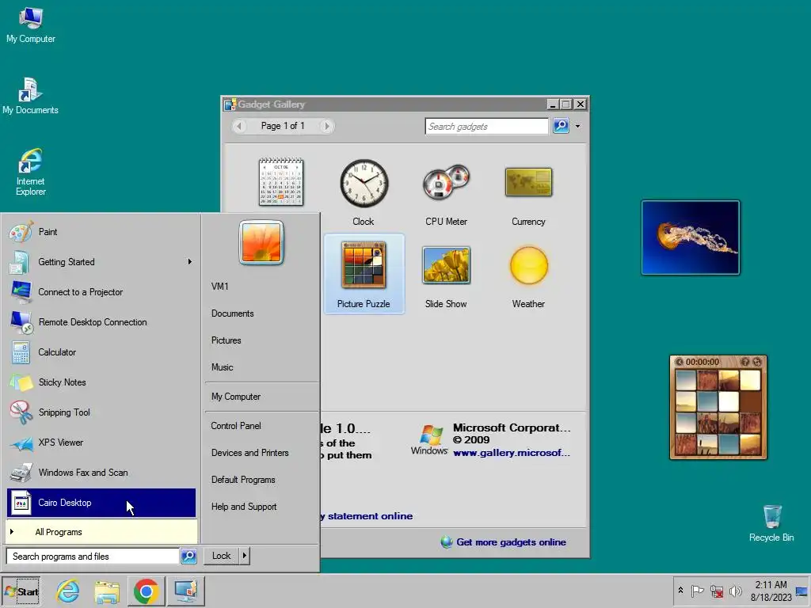Click the Start menu search magnifier button

pos(188,557)
